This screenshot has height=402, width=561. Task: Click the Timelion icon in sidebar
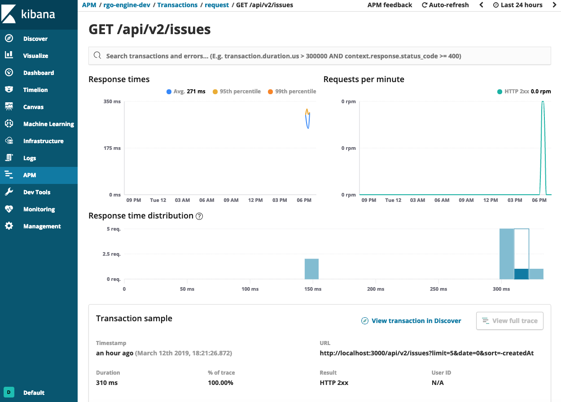[x=9, y=89]
